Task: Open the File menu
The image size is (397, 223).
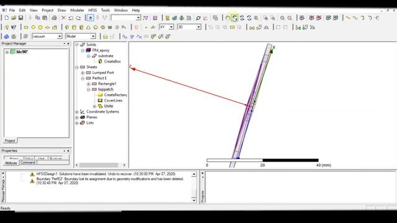Action: tap(12, 10)
